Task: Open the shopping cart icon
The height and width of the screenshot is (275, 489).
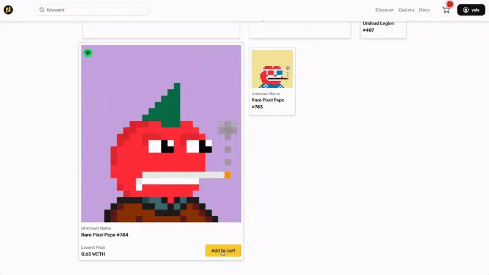Action: click(x=446, y=10)
